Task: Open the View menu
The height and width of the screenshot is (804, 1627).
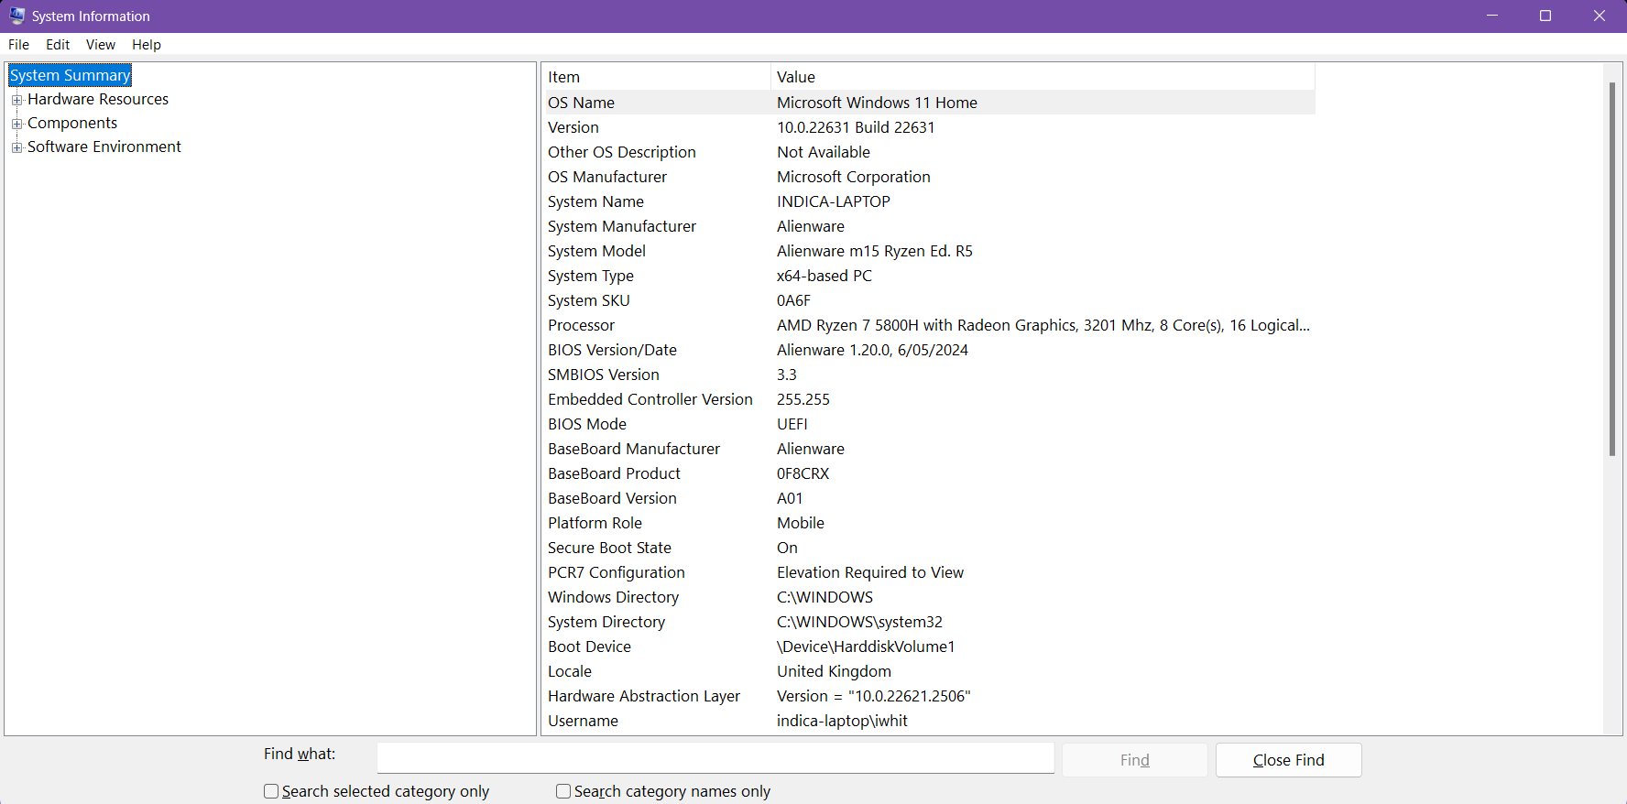Action: (101, 44)
